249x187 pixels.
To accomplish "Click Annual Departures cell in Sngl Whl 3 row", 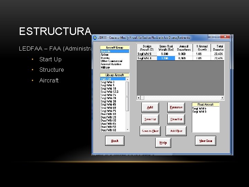I will pos(184,58).
